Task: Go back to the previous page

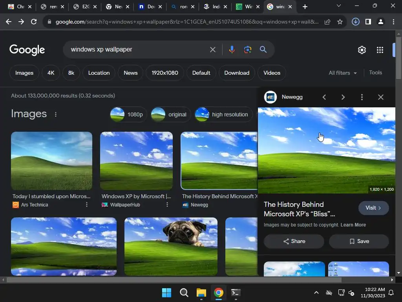Action: pos(9,22)
